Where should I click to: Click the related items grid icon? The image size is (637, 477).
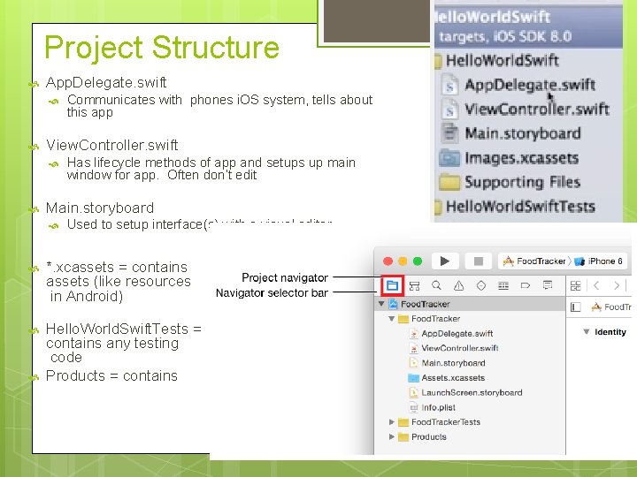(x=576, y=285)
